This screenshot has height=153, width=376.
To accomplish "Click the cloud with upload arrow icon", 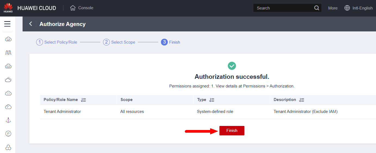I will coord(8,93).
